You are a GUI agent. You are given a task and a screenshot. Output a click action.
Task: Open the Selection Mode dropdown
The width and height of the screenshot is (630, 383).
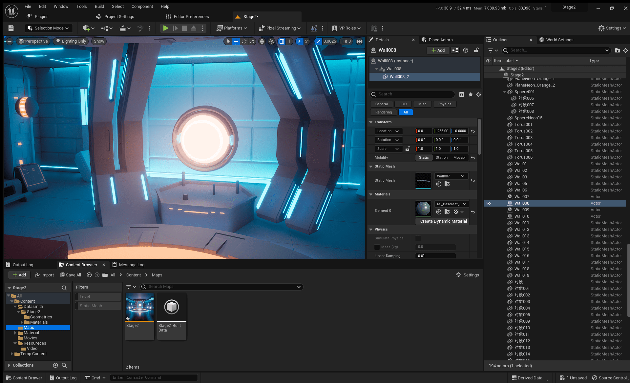point(49,28)
